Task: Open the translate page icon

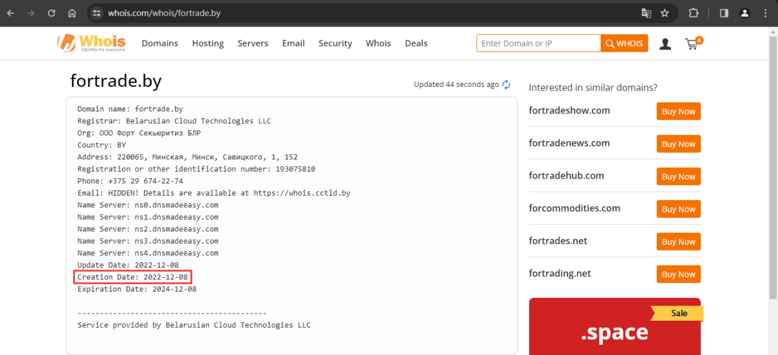Action: tap(646, 13)
